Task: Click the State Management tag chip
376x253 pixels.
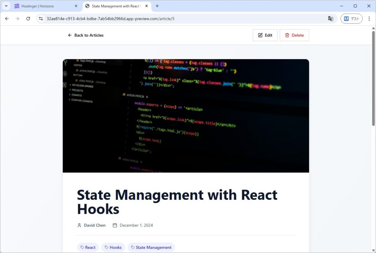Action: pyautogui.click(x=151, y=247)
